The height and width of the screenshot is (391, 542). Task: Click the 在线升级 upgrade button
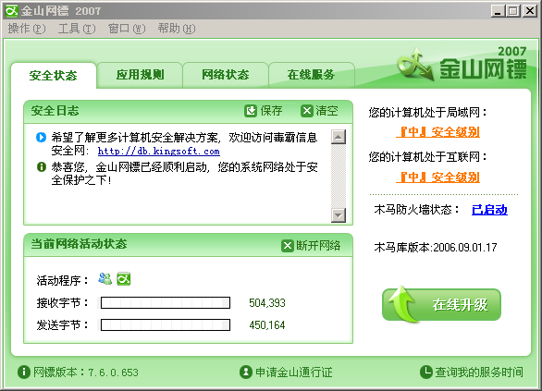point(441,305)
